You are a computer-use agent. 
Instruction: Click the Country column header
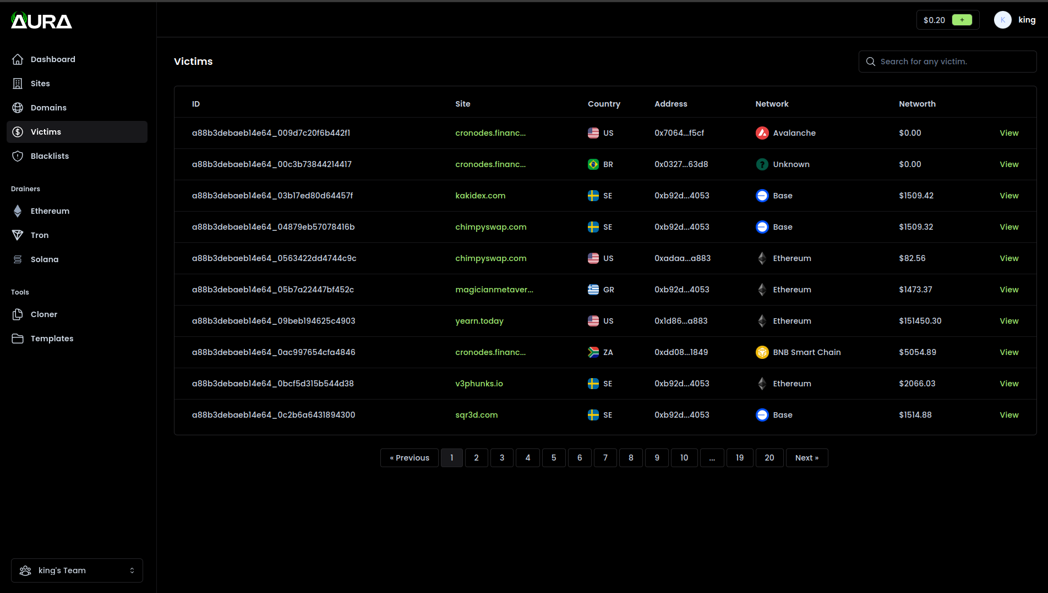click(x=604, y=104)
